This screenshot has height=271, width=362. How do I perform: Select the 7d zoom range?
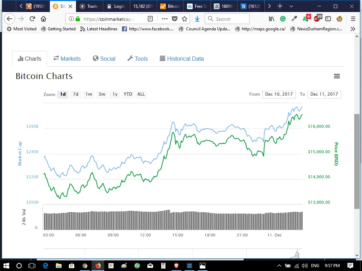pyautogui.click(x=76, y=94)
